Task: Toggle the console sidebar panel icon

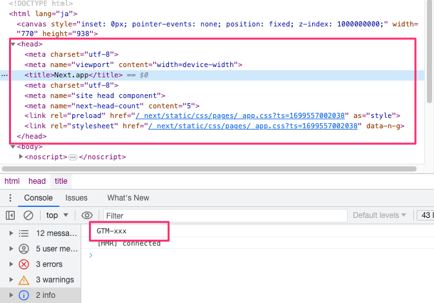Action: coord(10,215)
